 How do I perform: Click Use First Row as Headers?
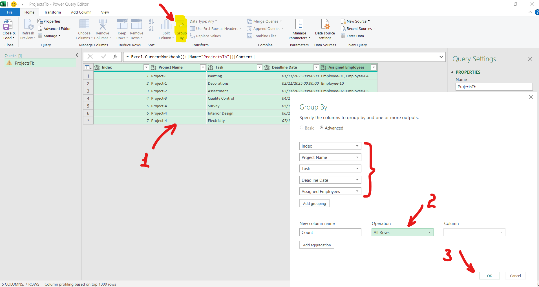[216, 29]
